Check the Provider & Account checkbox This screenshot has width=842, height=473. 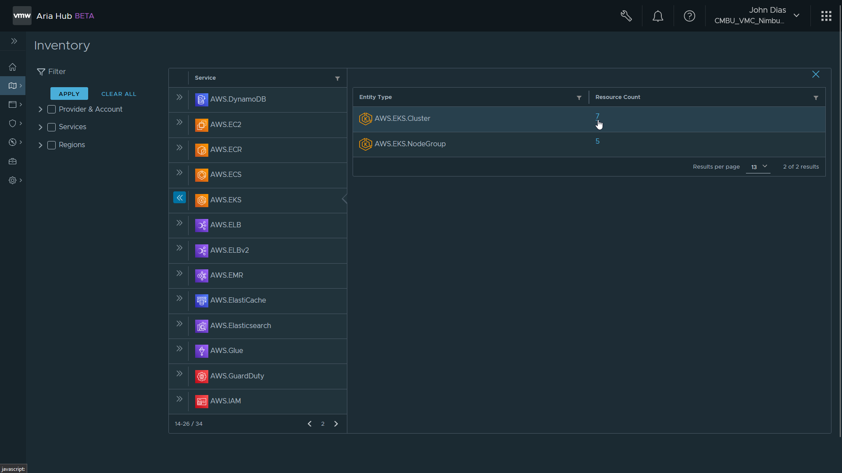[52, 109]
